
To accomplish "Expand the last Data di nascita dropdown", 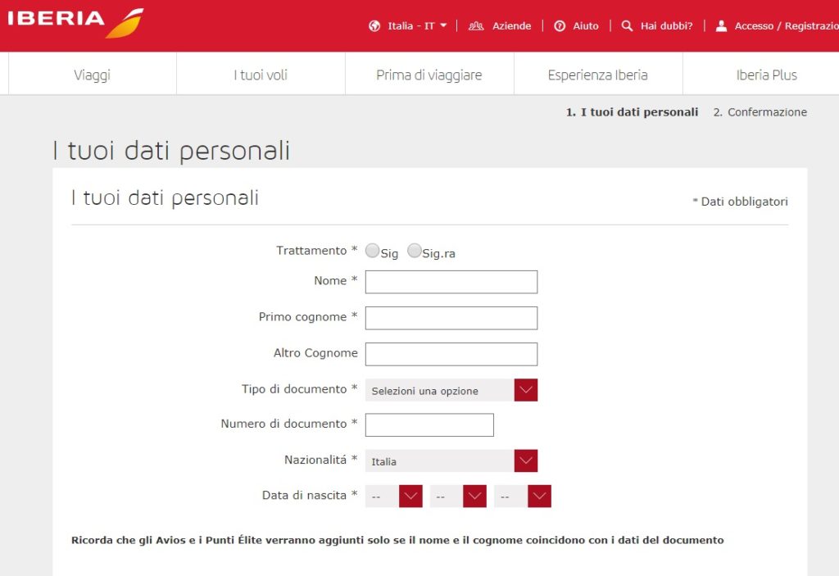I will coord(539,496).
